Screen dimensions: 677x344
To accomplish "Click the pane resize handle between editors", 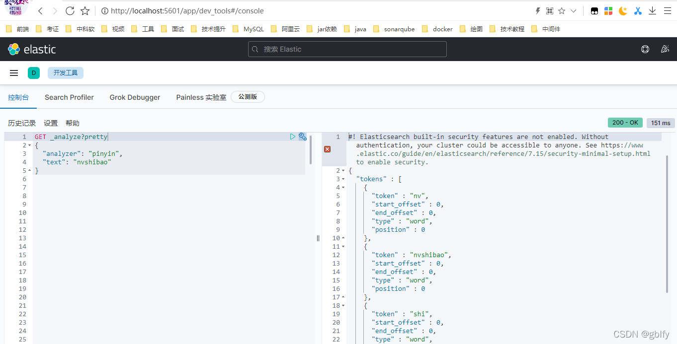I will [318, 238].
